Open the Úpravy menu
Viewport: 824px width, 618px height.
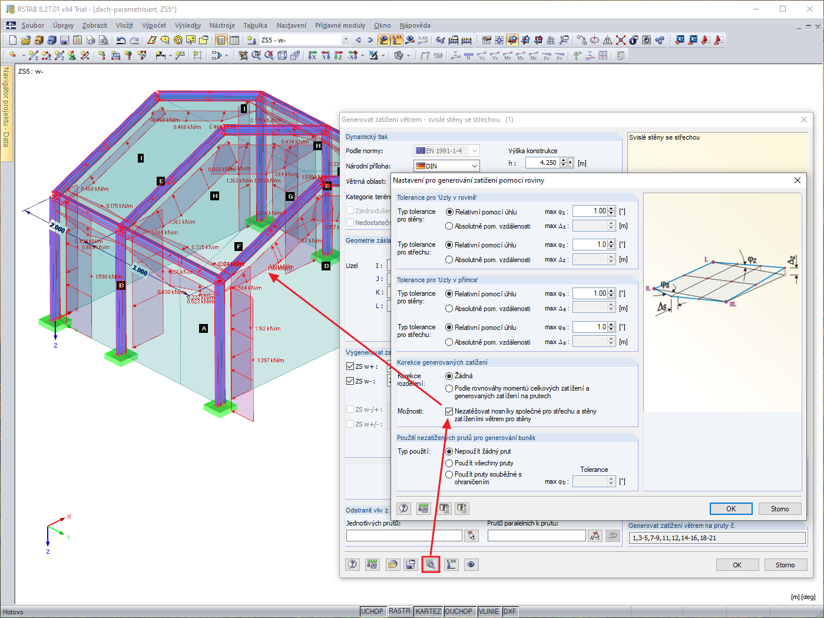63,25
